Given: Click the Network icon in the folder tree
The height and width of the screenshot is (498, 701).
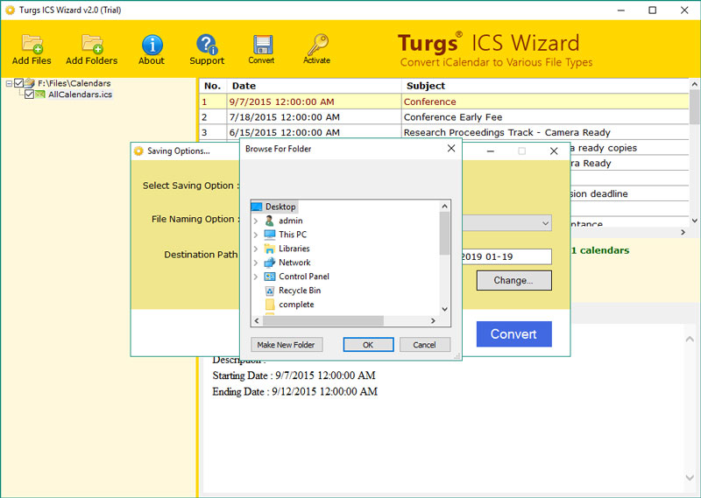Looking at the screenshot, I should (270, 263).
